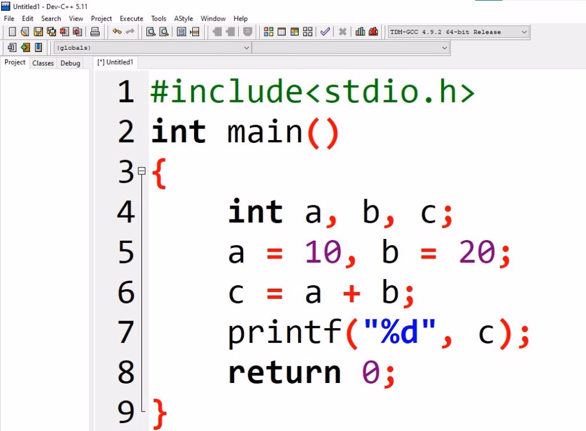Viewport: 586px width, 431px height.
Task: Click the grayed-out toggle comment icon
Action: [x=247, y=31]
